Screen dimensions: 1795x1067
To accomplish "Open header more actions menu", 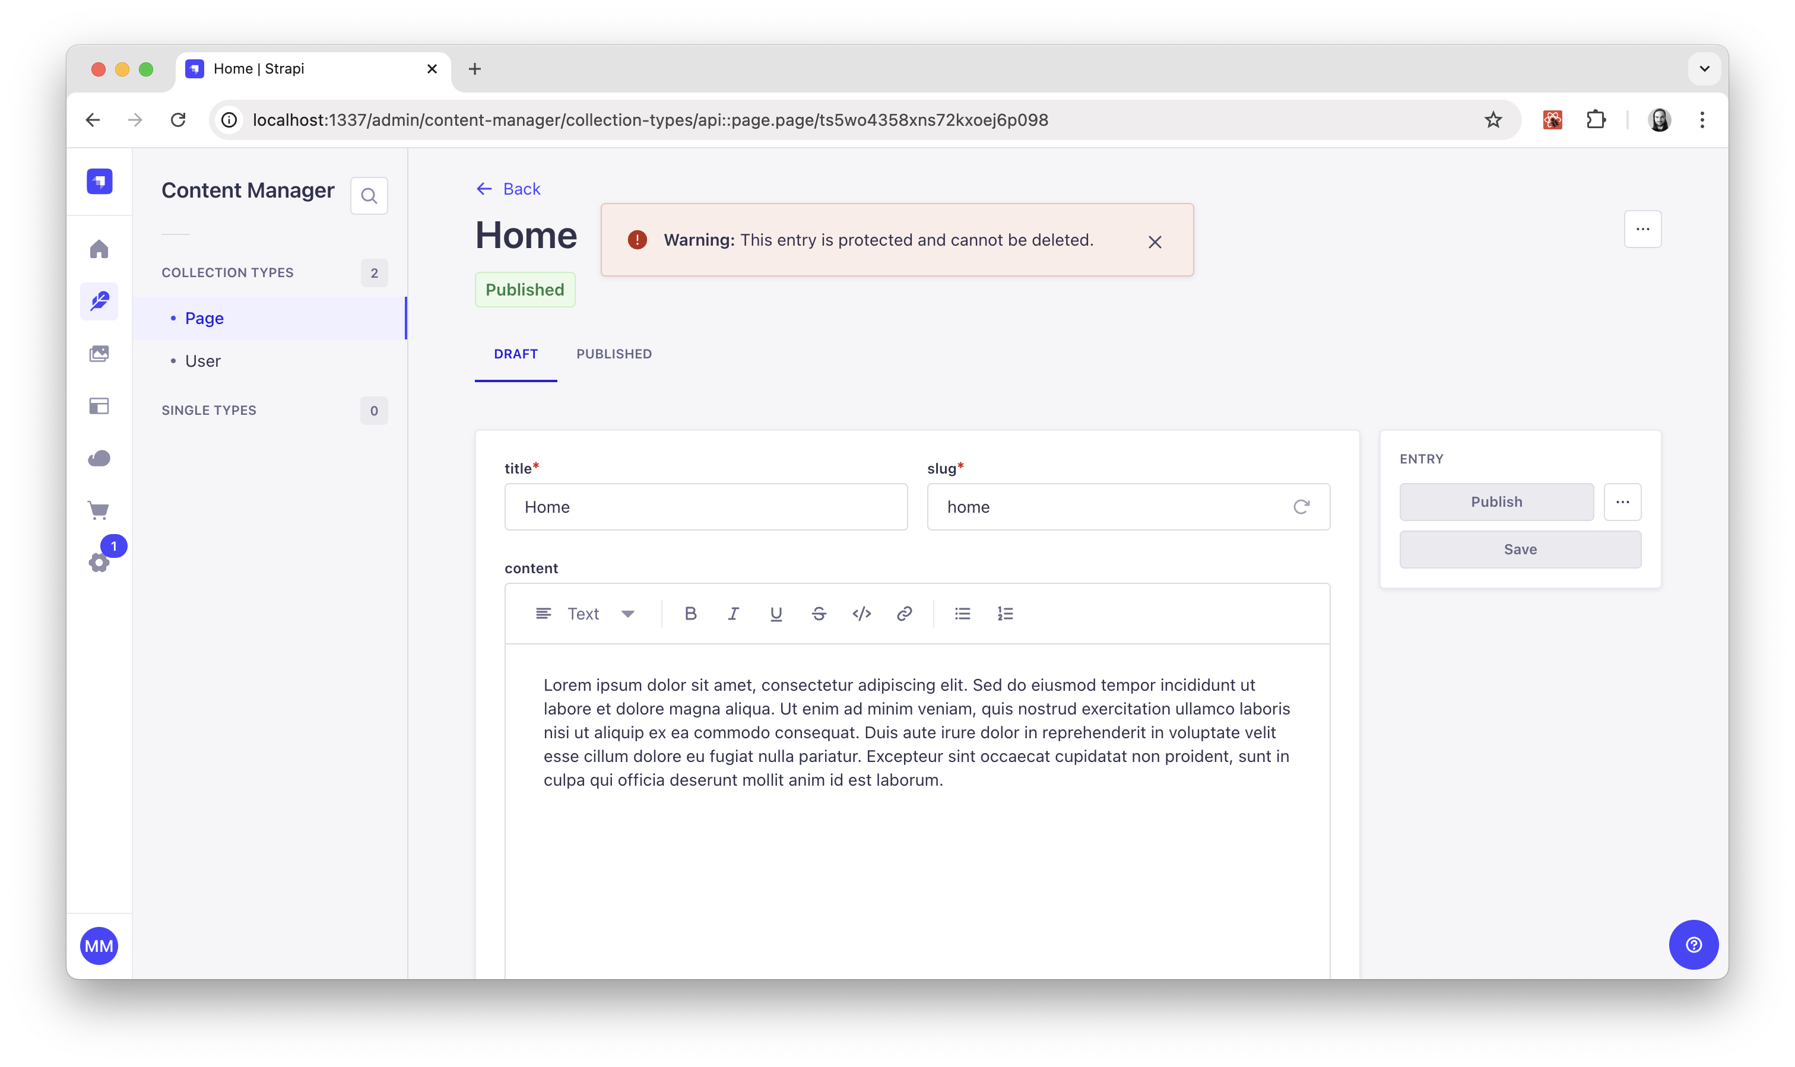I will click(1642, 229).
